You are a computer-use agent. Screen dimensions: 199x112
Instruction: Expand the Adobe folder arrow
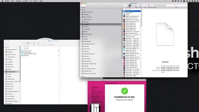(x=140, y=15)
